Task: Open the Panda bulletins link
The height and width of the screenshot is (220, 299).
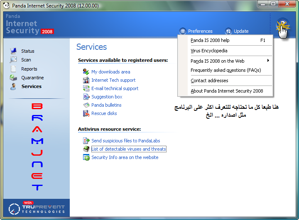Action: 106,105
